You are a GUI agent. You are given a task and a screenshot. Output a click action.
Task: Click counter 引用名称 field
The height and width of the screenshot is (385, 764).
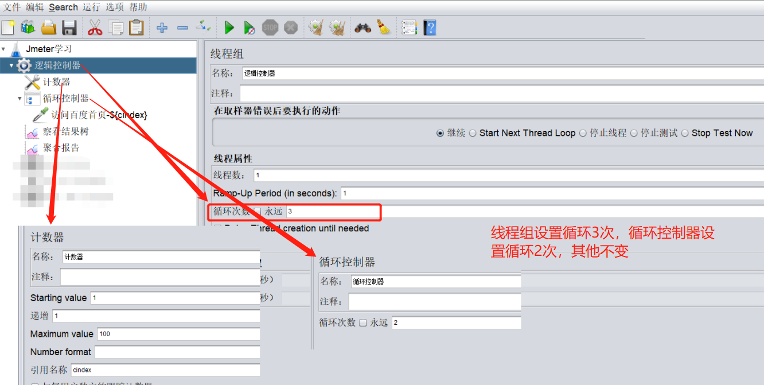click(165, 370)
